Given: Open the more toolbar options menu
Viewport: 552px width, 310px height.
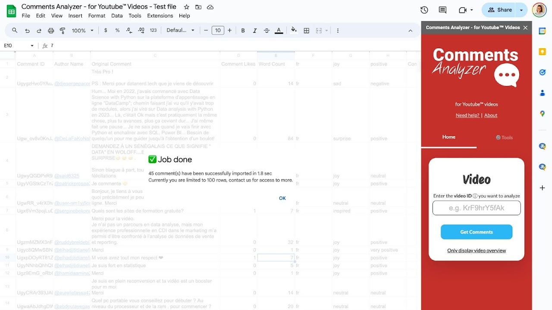Looking at the screenshot, I should (338, 31).
